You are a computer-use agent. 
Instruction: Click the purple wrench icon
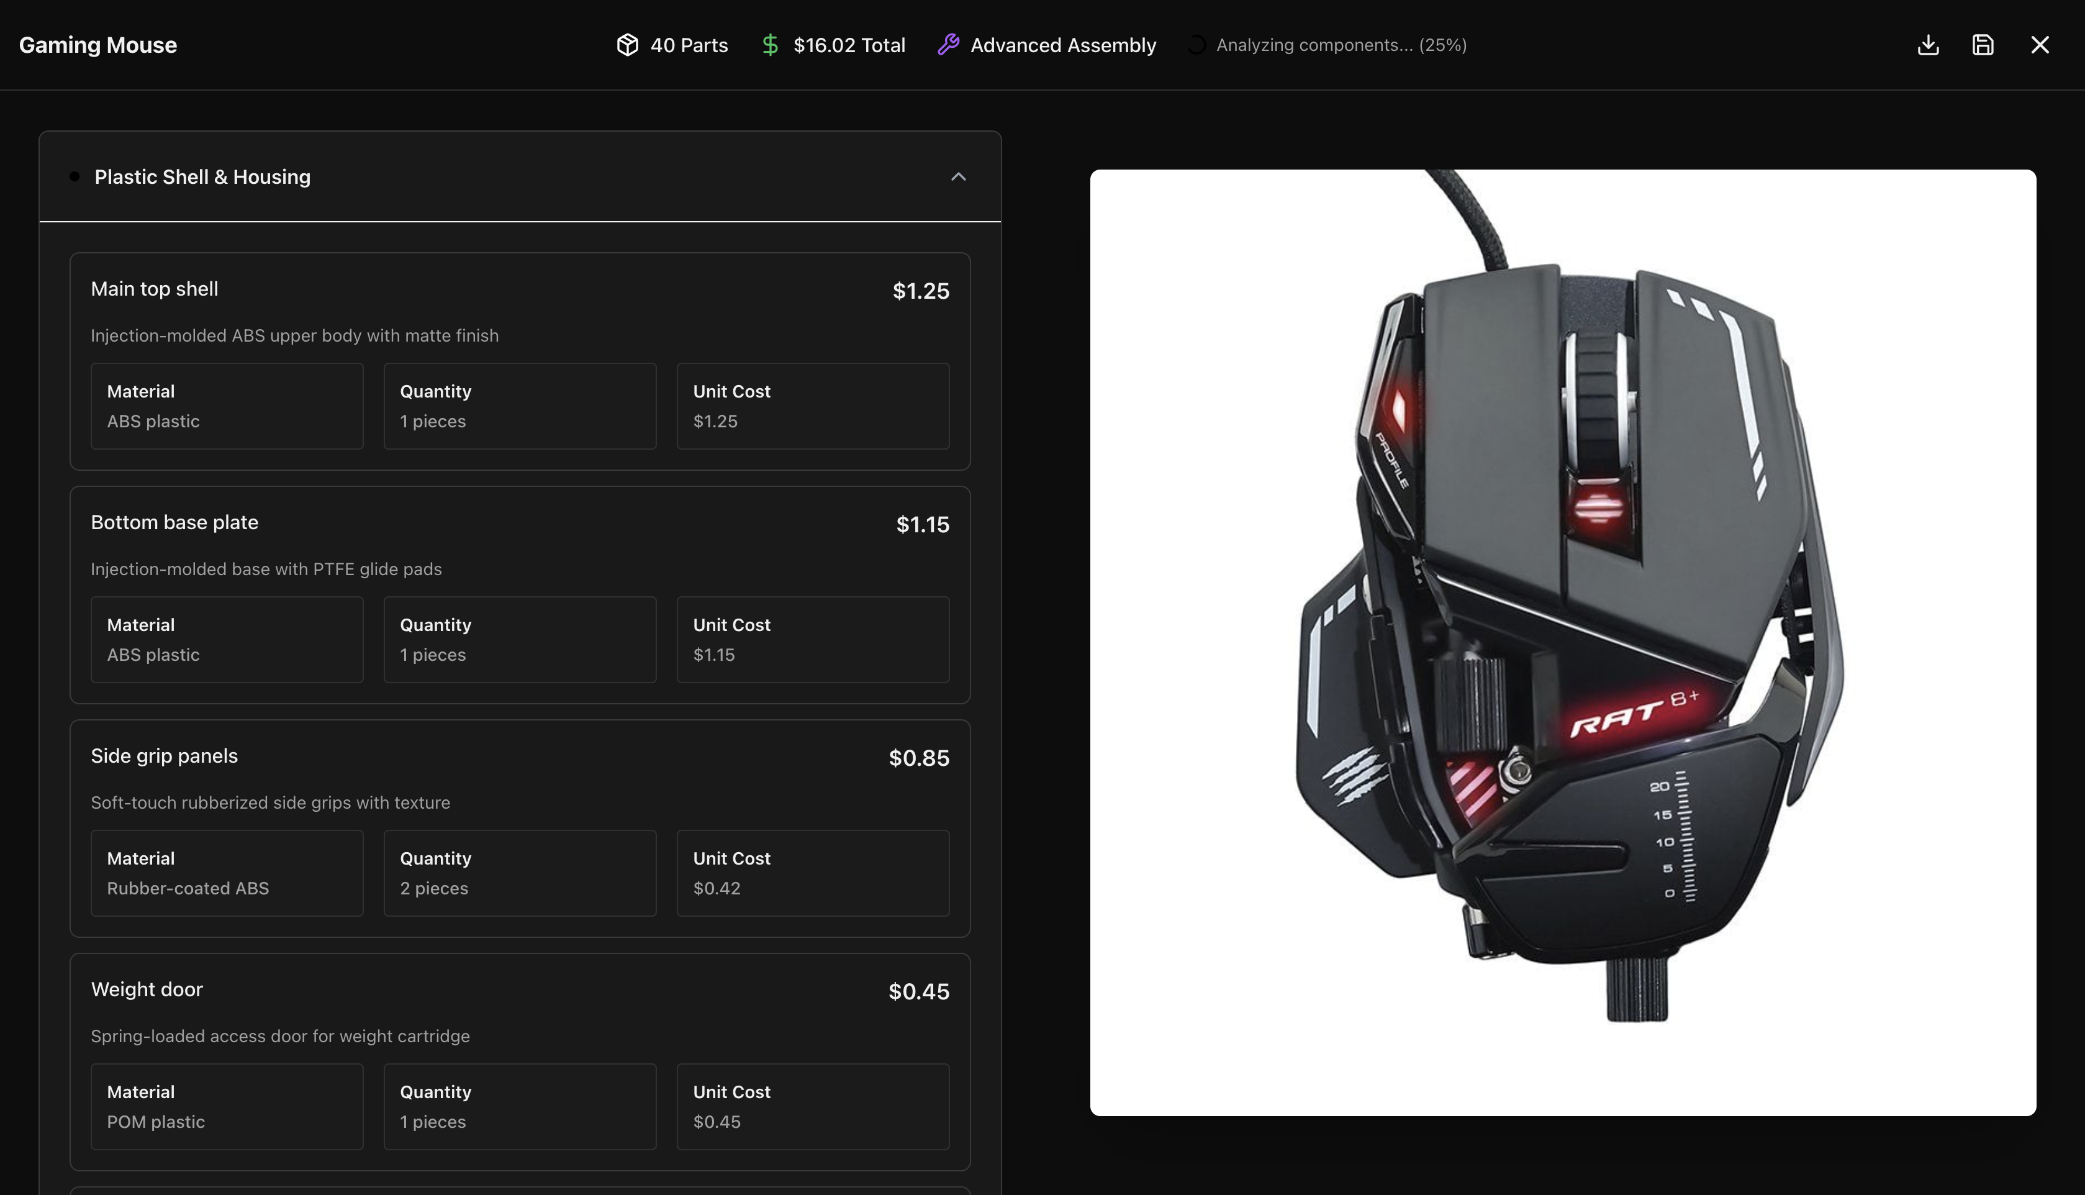[x=948, y=44]
